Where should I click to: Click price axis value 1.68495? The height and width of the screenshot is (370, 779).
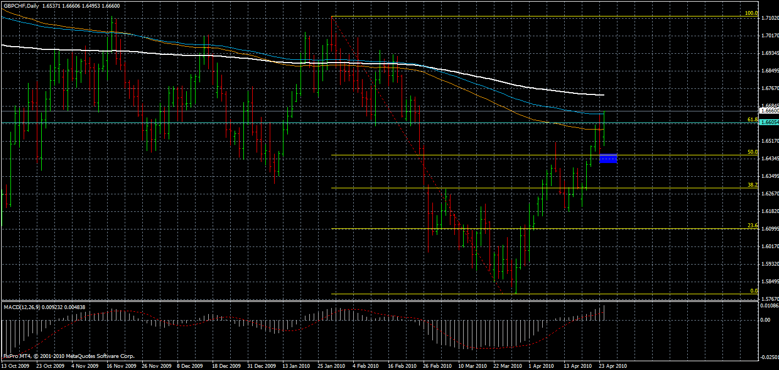770,71
